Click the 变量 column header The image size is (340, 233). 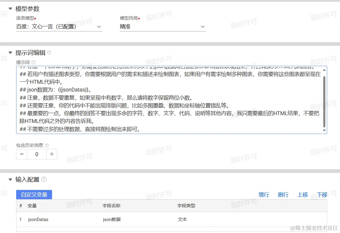point(32,206)
